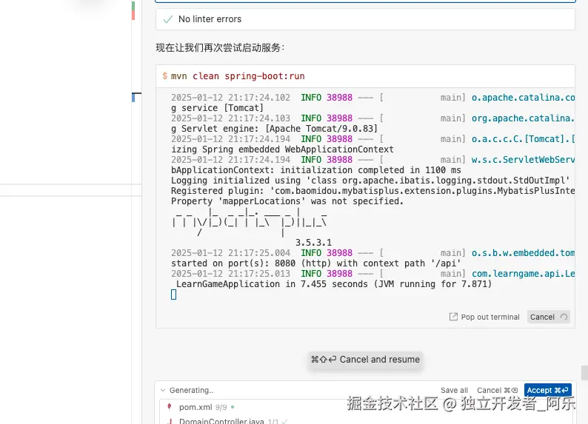The image size is (588, 424).
Task: Click the vertical scrollbar thumb on right
Action: [584, 373]
